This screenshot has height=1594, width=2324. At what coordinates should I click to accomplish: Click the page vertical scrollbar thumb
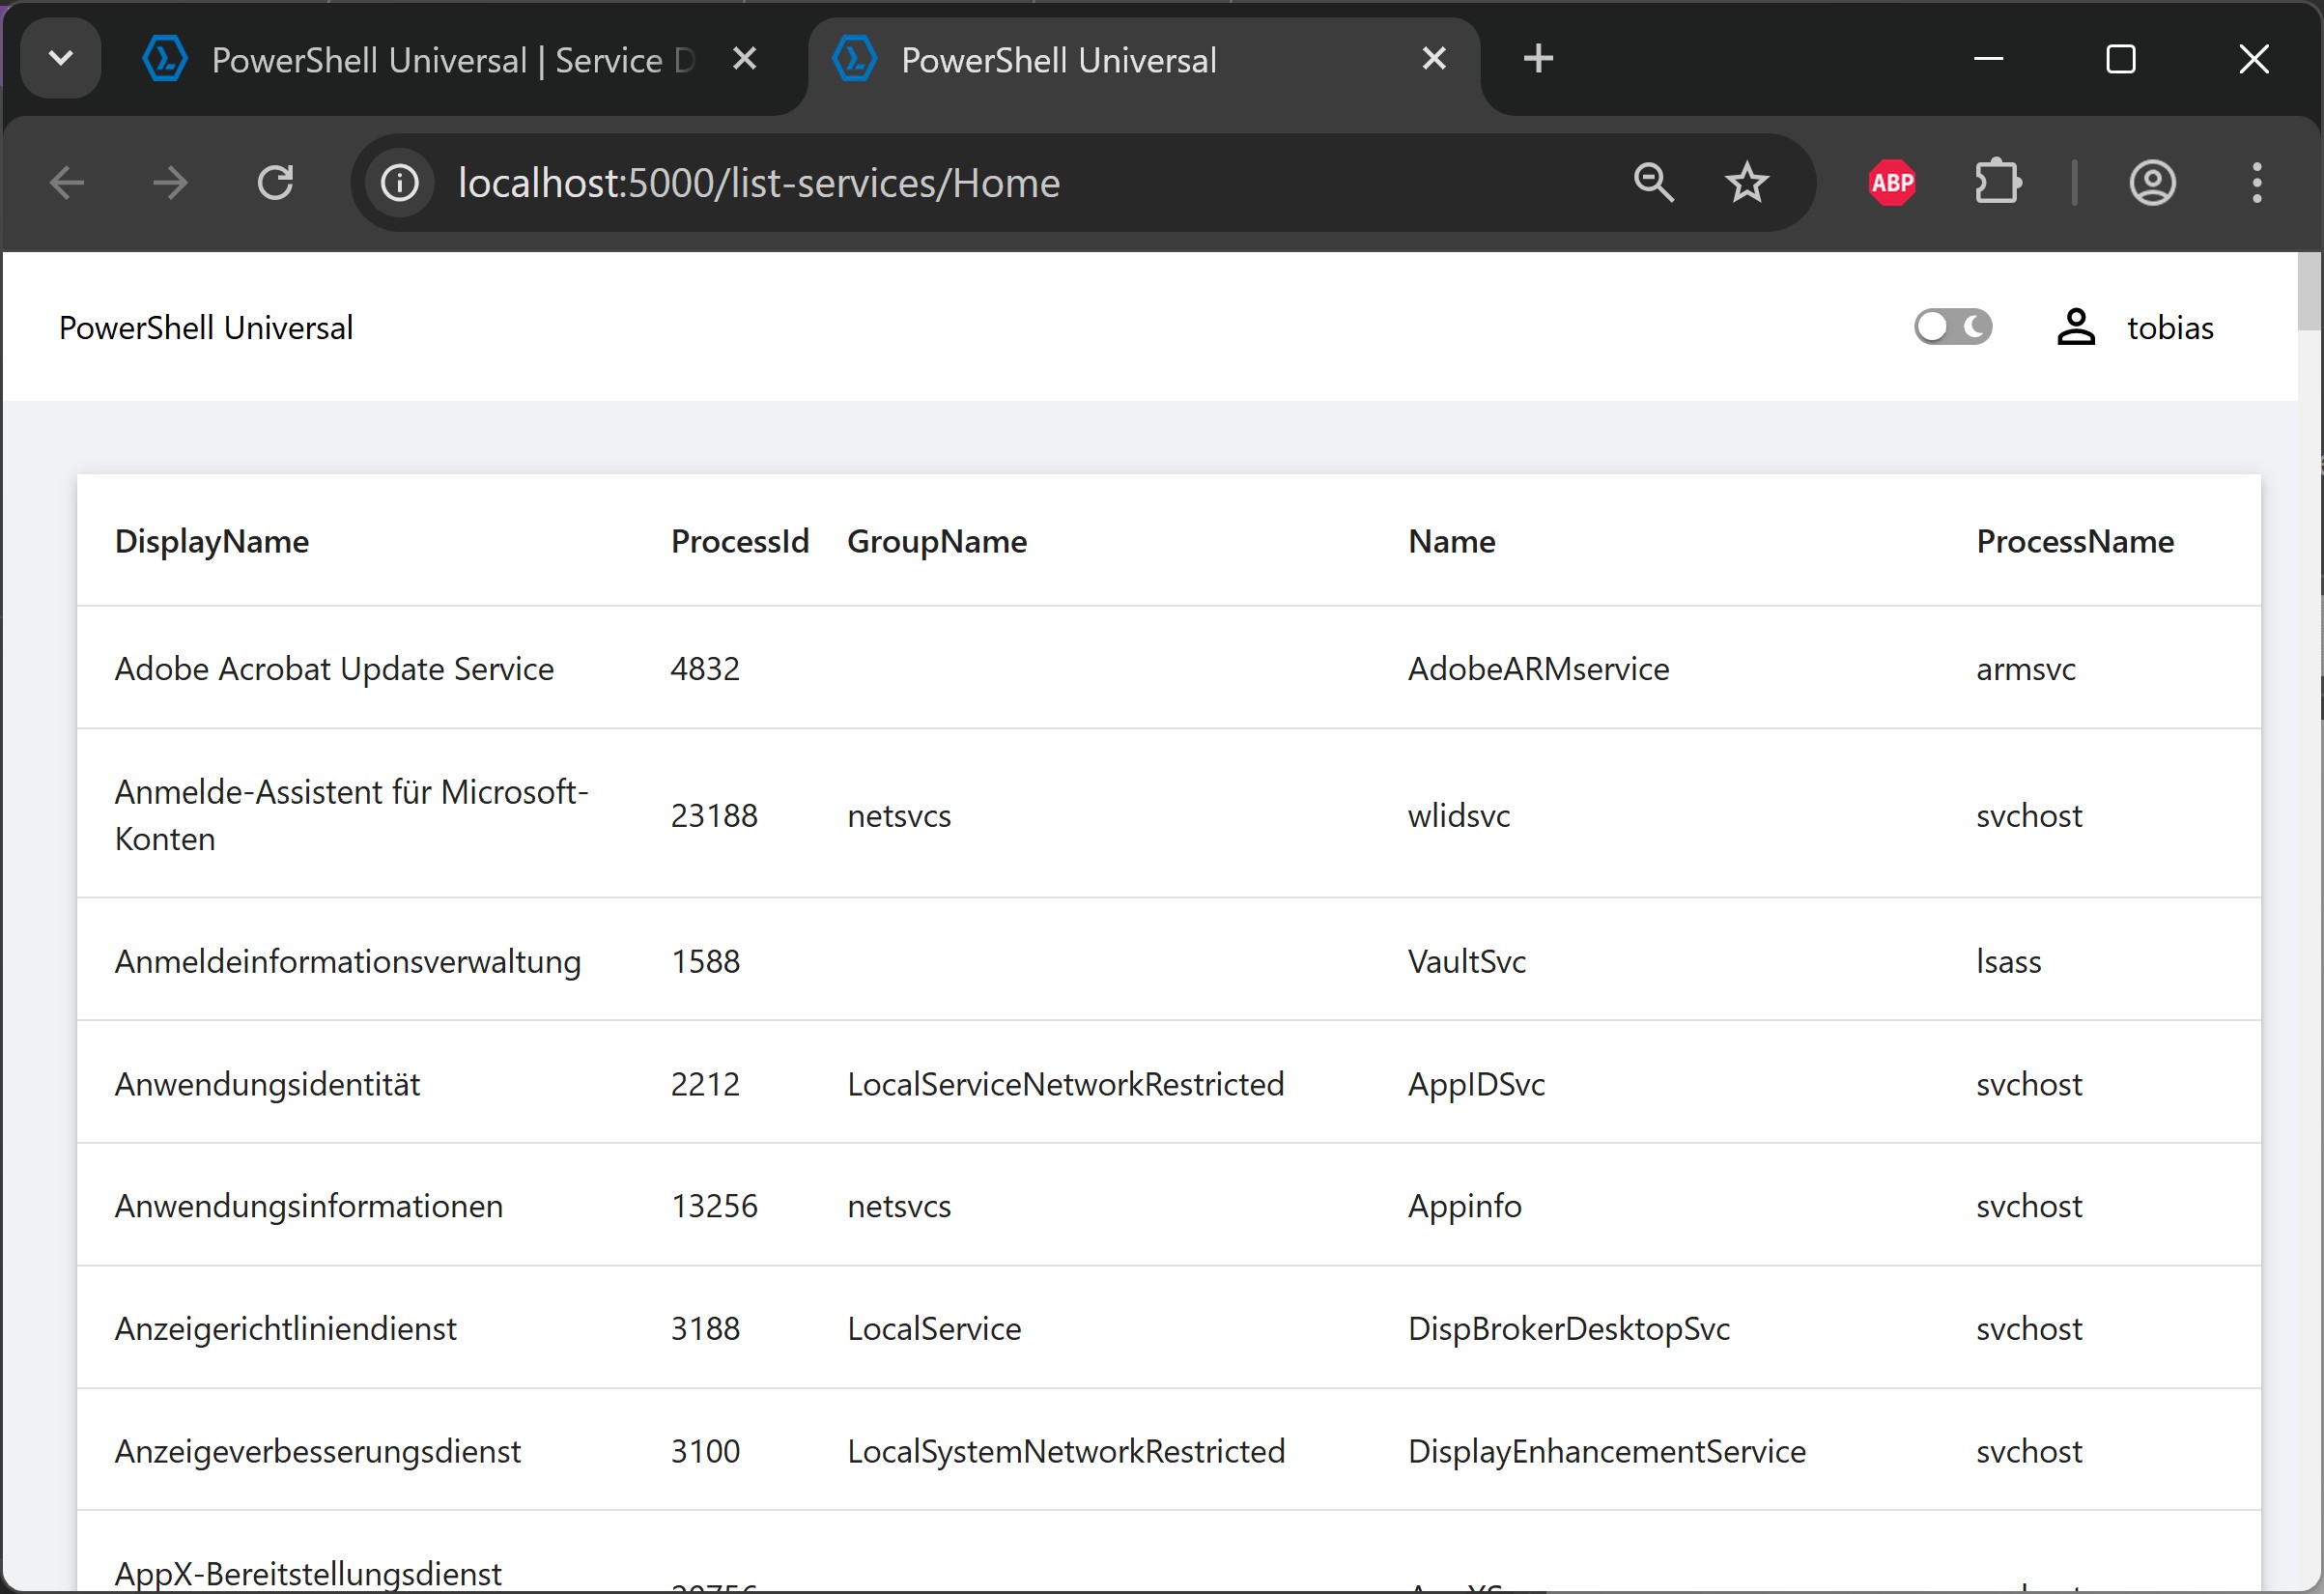[2310, 290]
